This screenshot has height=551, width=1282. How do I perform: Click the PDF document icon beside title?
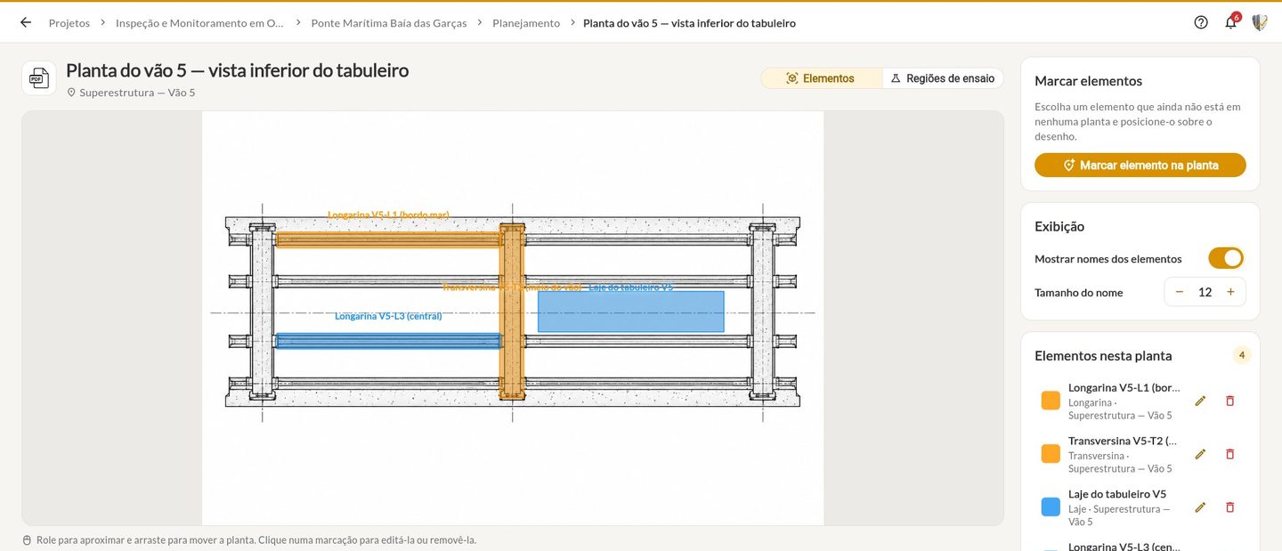[x=39, y=78]
